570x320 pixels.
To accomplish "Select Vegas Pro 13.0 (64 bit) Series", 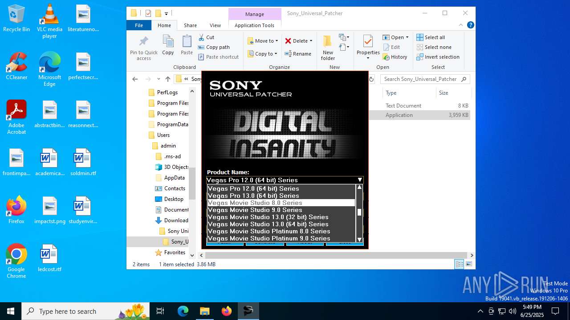I will pyautogui.click(x=281, y=196).
